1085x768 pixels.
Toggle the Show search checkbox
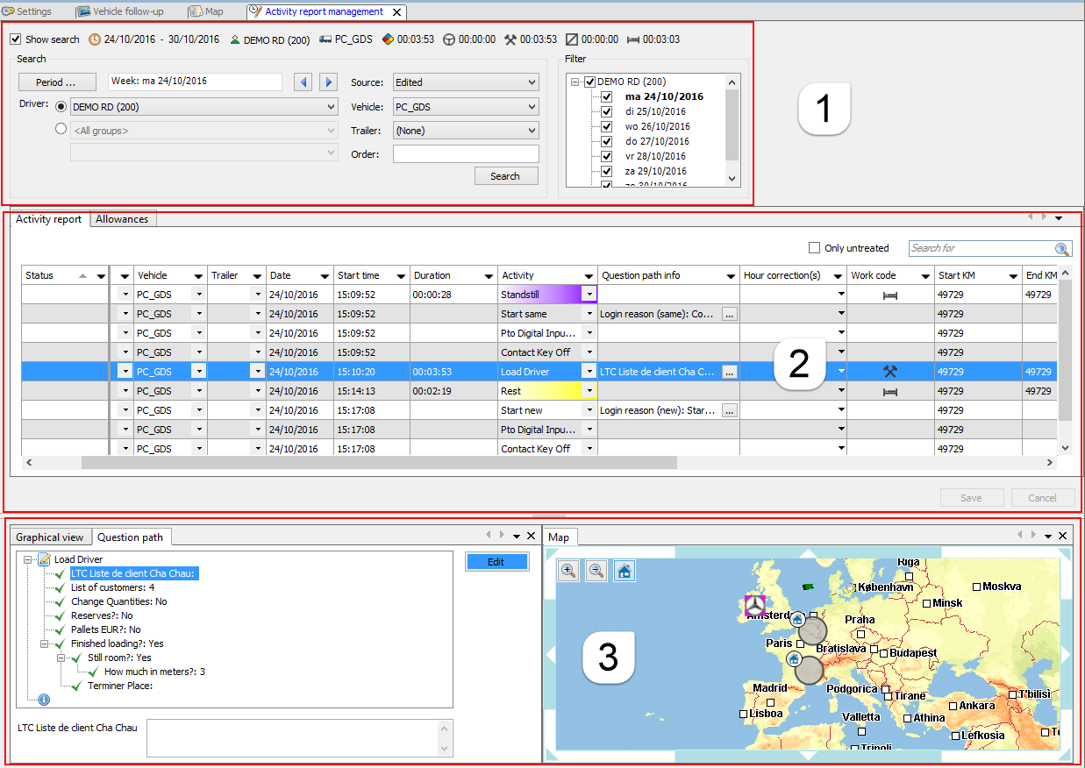16,39
